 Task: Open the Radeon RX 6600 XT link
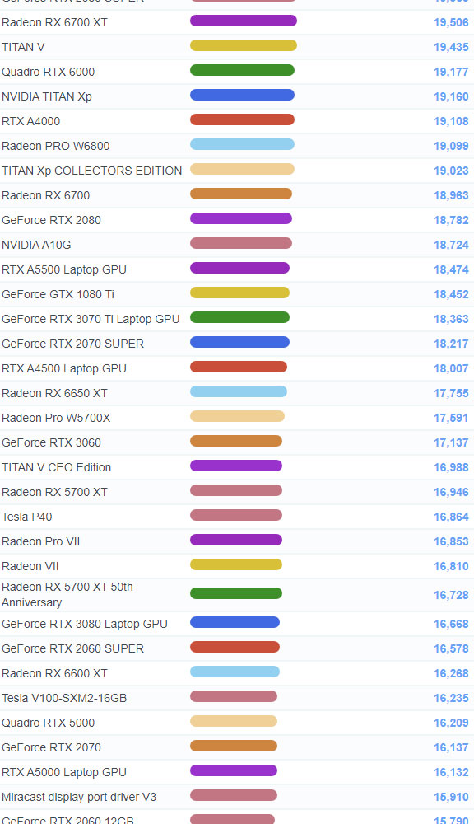coord(54,673)
